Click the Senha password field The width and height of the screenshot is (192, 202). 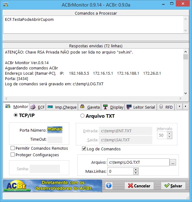click(x=45, y=169)
